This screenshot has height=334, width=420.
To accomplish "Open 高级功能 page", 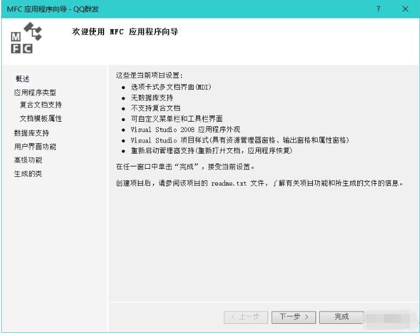I will click(x=28, y=160).
